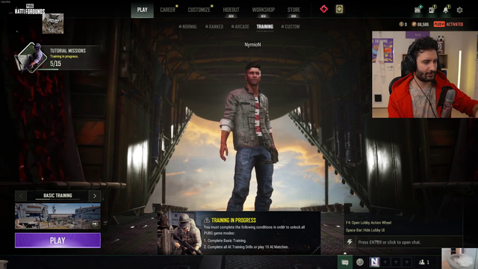Click the TRAINING IN PROGRESS heading
Screen dimensions: 478x269
234,220
